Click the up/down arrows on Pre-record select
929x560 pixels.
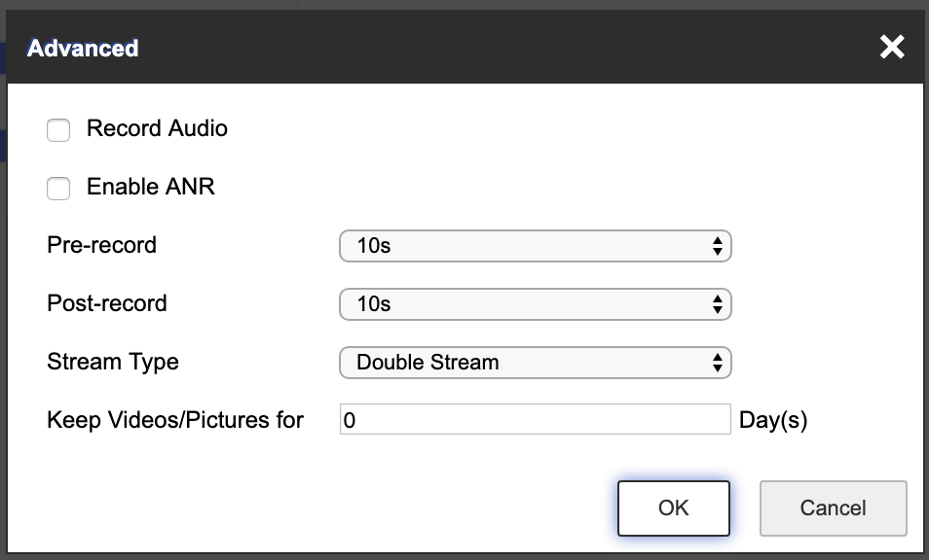pyautogui.click(x=717, y=246)
